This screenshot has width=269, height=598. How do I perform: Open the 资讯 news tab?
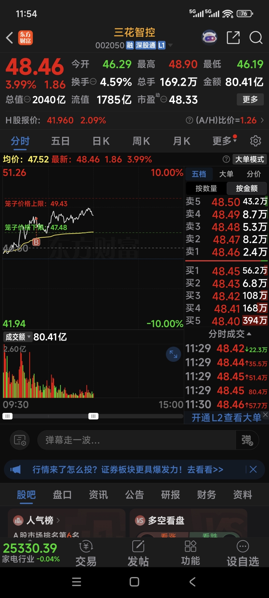[x=98, y=494]
